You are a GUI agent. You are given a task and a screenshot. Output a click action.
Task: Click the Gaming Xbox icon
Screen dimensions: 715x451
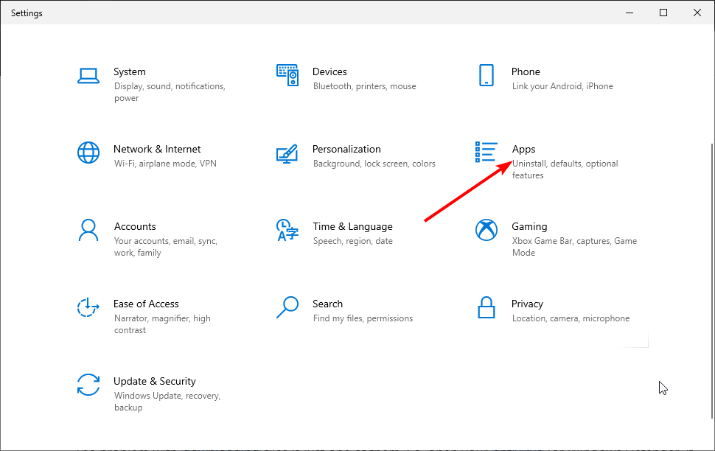tap(486, 230)
